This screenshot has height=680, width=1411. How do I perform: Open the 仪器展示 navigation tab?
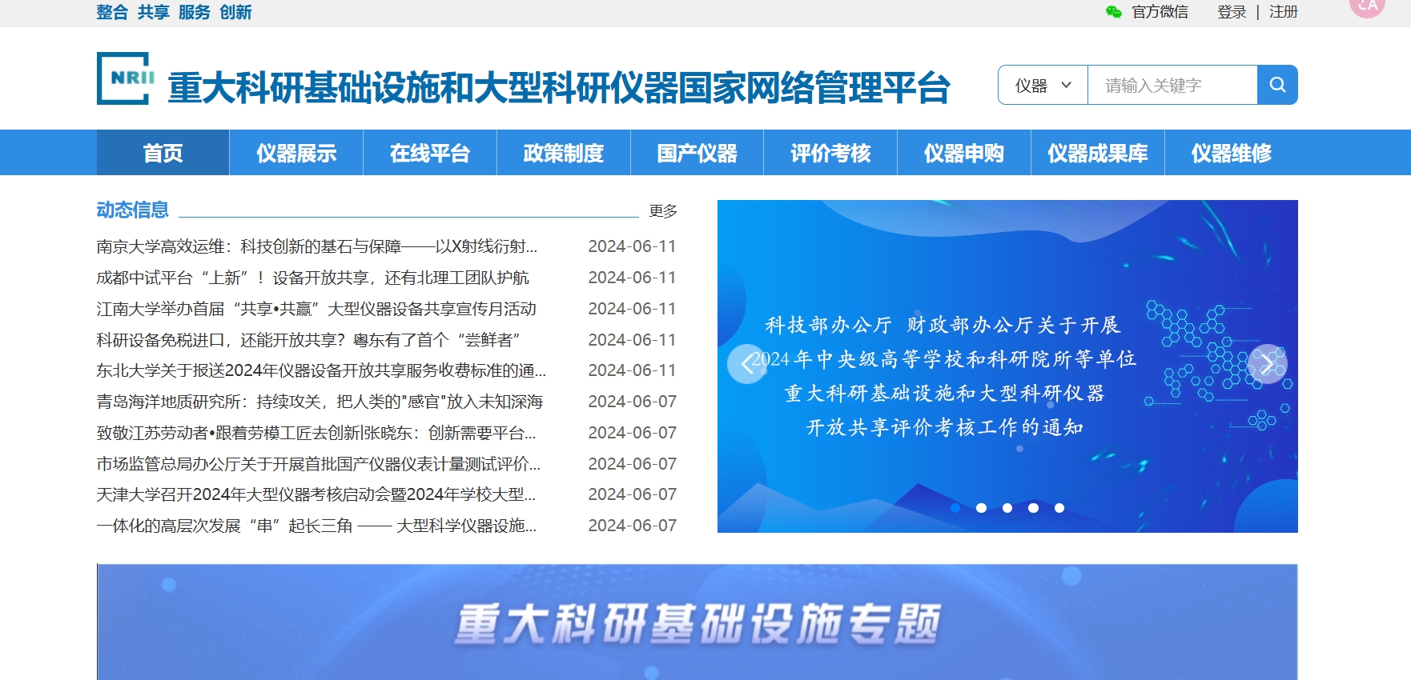pyautogui.click(x=296, y=153)
